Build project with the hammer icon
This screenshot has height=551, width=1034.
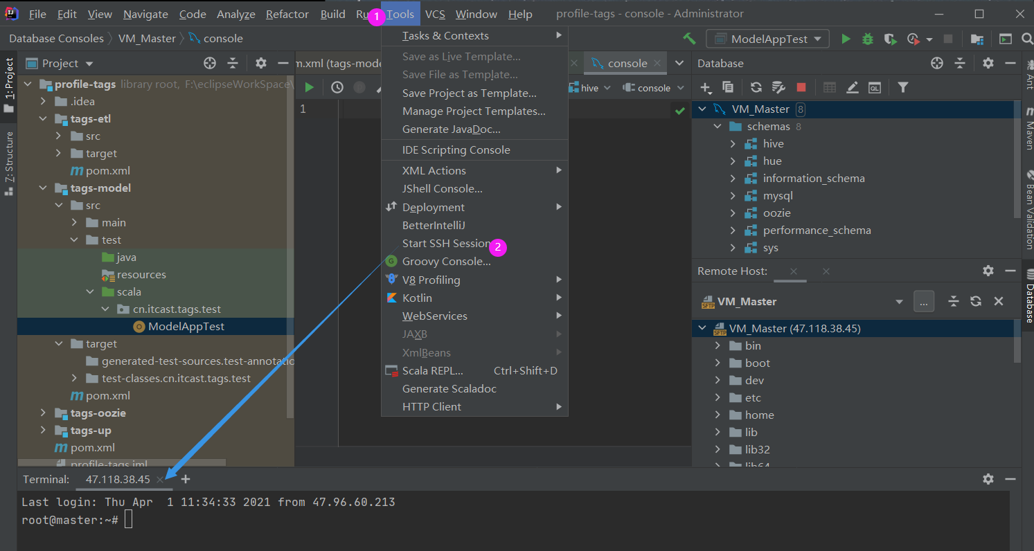pyautogui.click(x=688, y=39)
